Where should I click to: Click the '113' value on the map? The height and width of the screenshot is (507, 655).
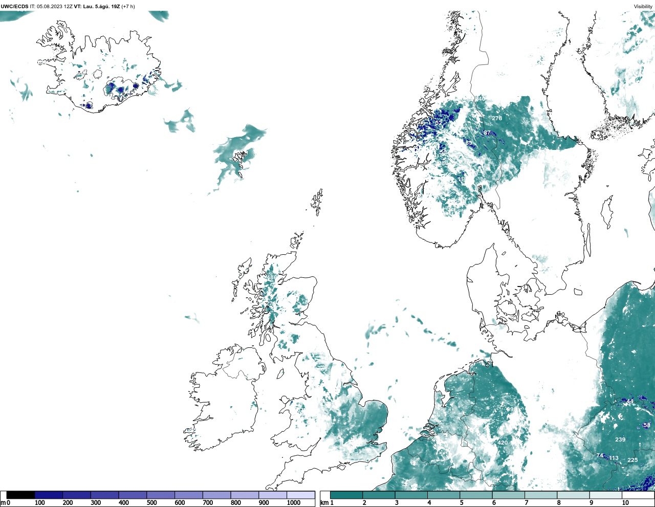(614, 458)
